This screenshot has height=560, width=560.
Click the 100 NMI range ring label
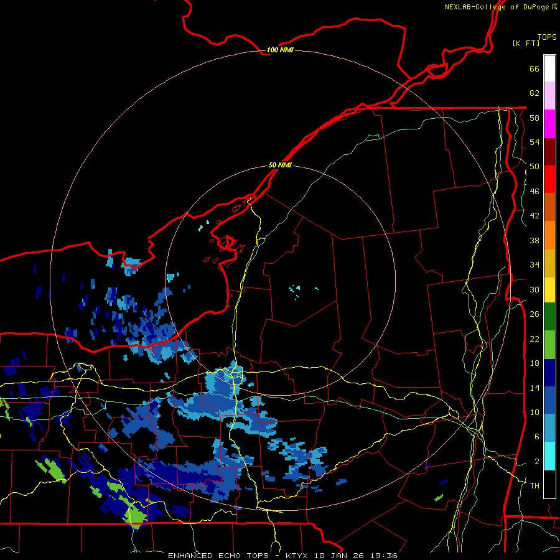280,50
